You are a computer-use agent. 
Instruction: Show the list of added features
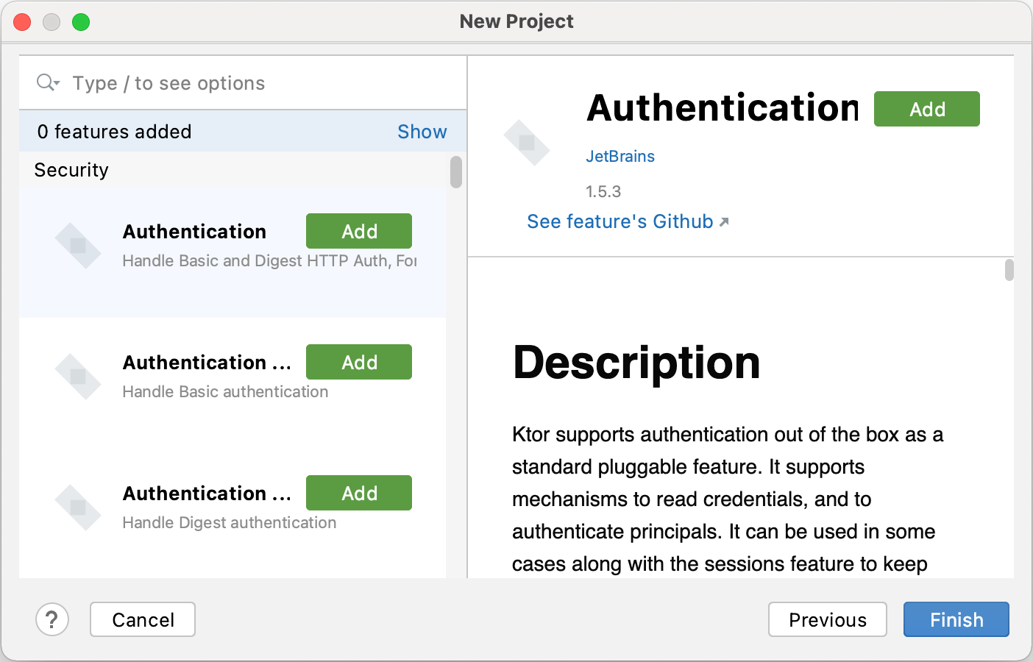(422, 132)
